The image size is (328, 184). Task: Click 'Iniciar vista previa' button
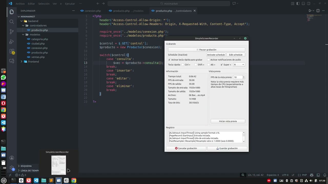[x=228, y=121]
